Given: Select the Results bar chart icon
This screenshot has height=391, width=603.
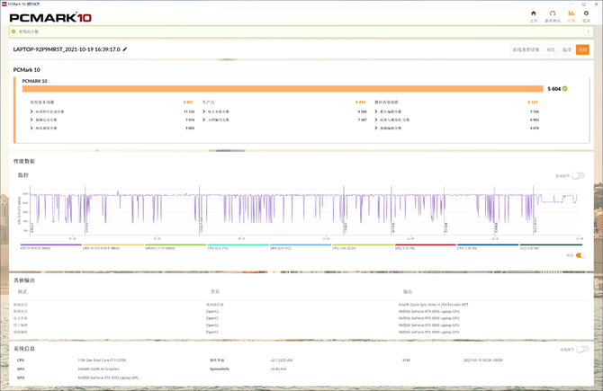Looking at the screenshot, I should (x=571, y=13).
